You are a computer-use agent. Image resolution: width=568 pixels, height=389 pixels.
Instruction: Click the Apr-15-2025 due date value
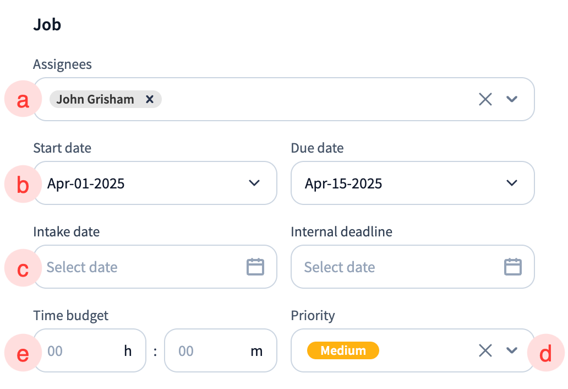[x=343, y=183]
